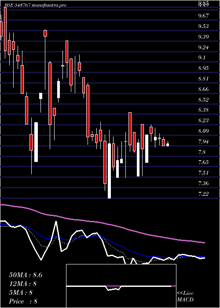The width and height of the screenshot is (220, 308).
Task: Click the 9.24 price axis label
Action: 203,48
